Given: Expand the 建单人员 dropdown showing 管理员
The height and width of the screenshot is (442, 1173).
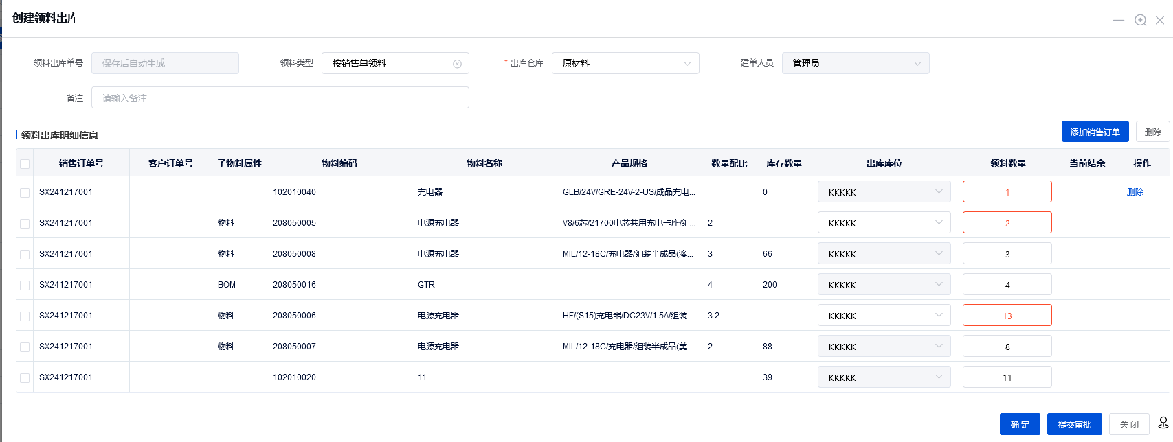Looking at the screenshot, I should 855,63.
